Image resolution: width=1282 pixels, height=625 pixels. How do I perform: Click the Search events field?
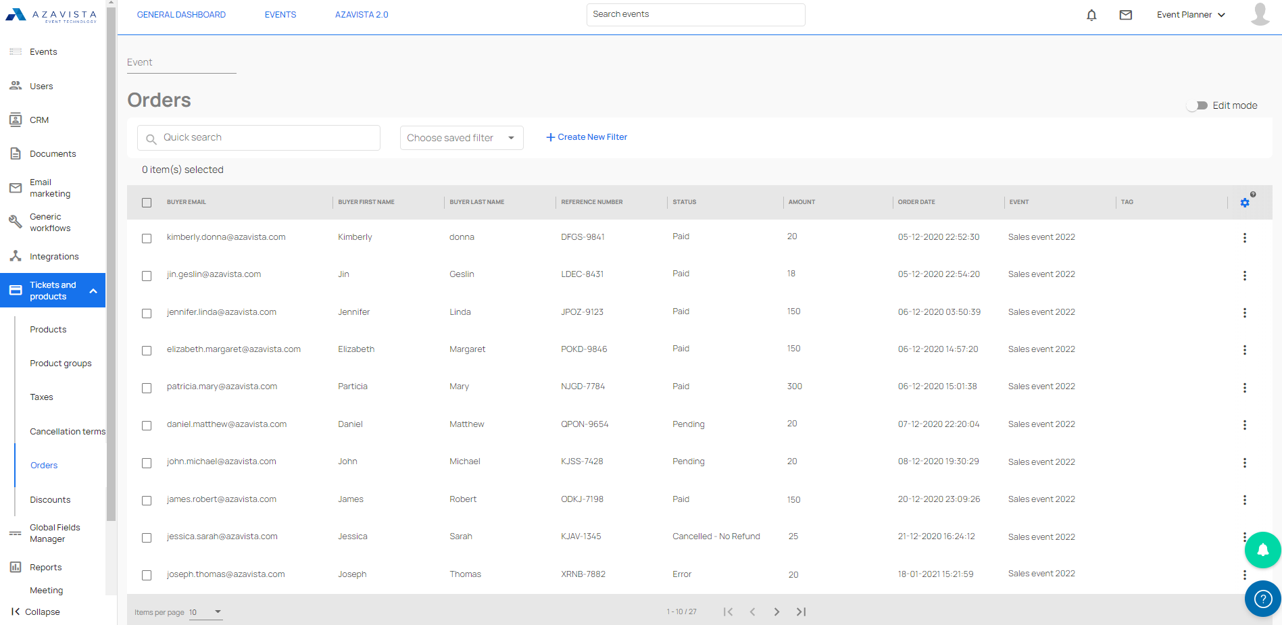pyautogui.click(x=696, y=15)
